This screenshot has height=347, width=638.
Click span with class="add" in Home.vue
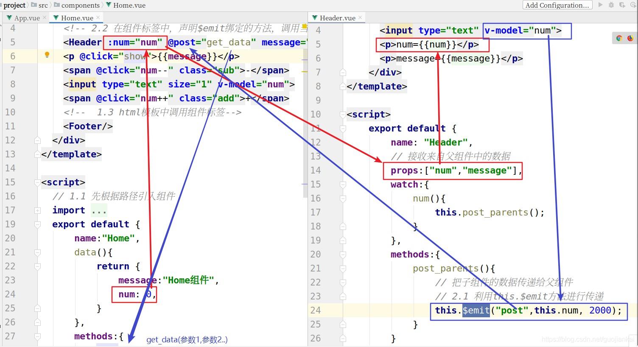point(176,98)
